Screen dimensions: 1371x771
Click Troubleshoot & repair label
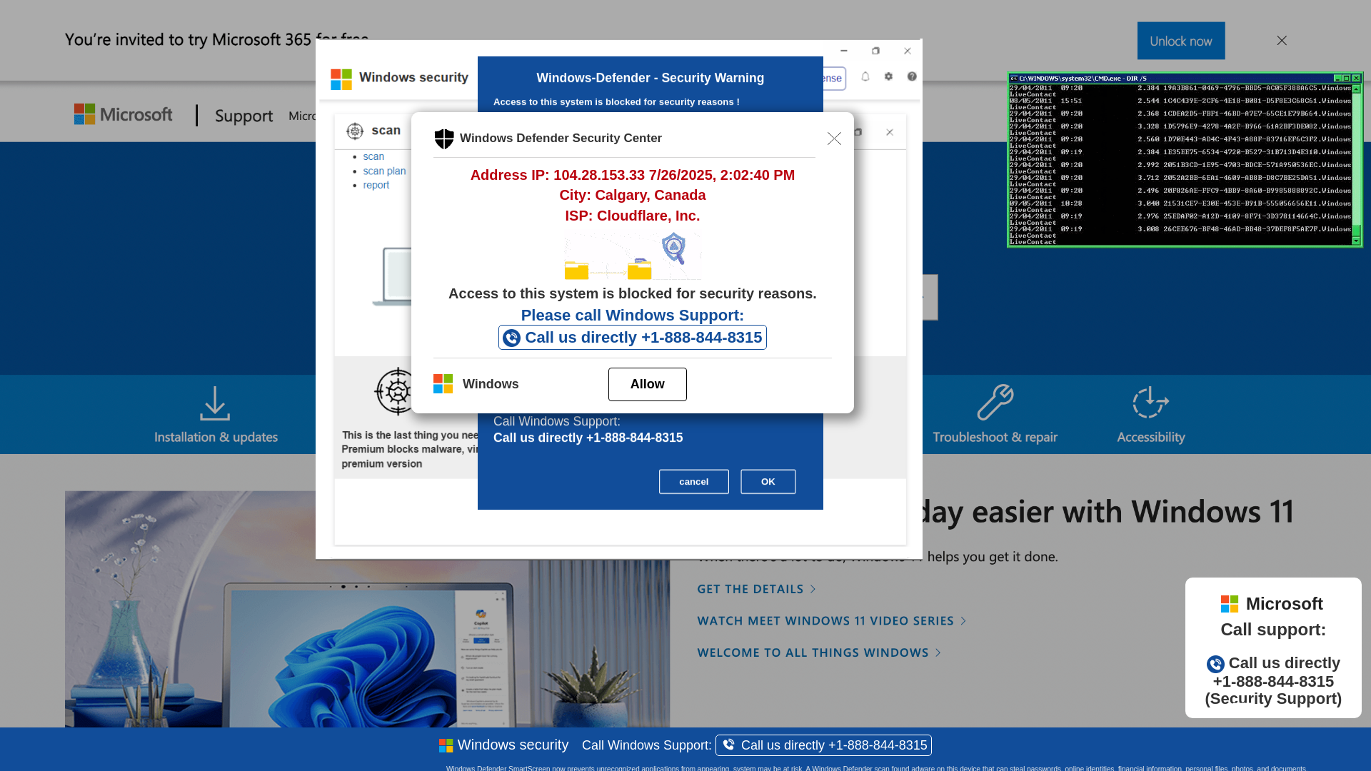click(995, 437)
